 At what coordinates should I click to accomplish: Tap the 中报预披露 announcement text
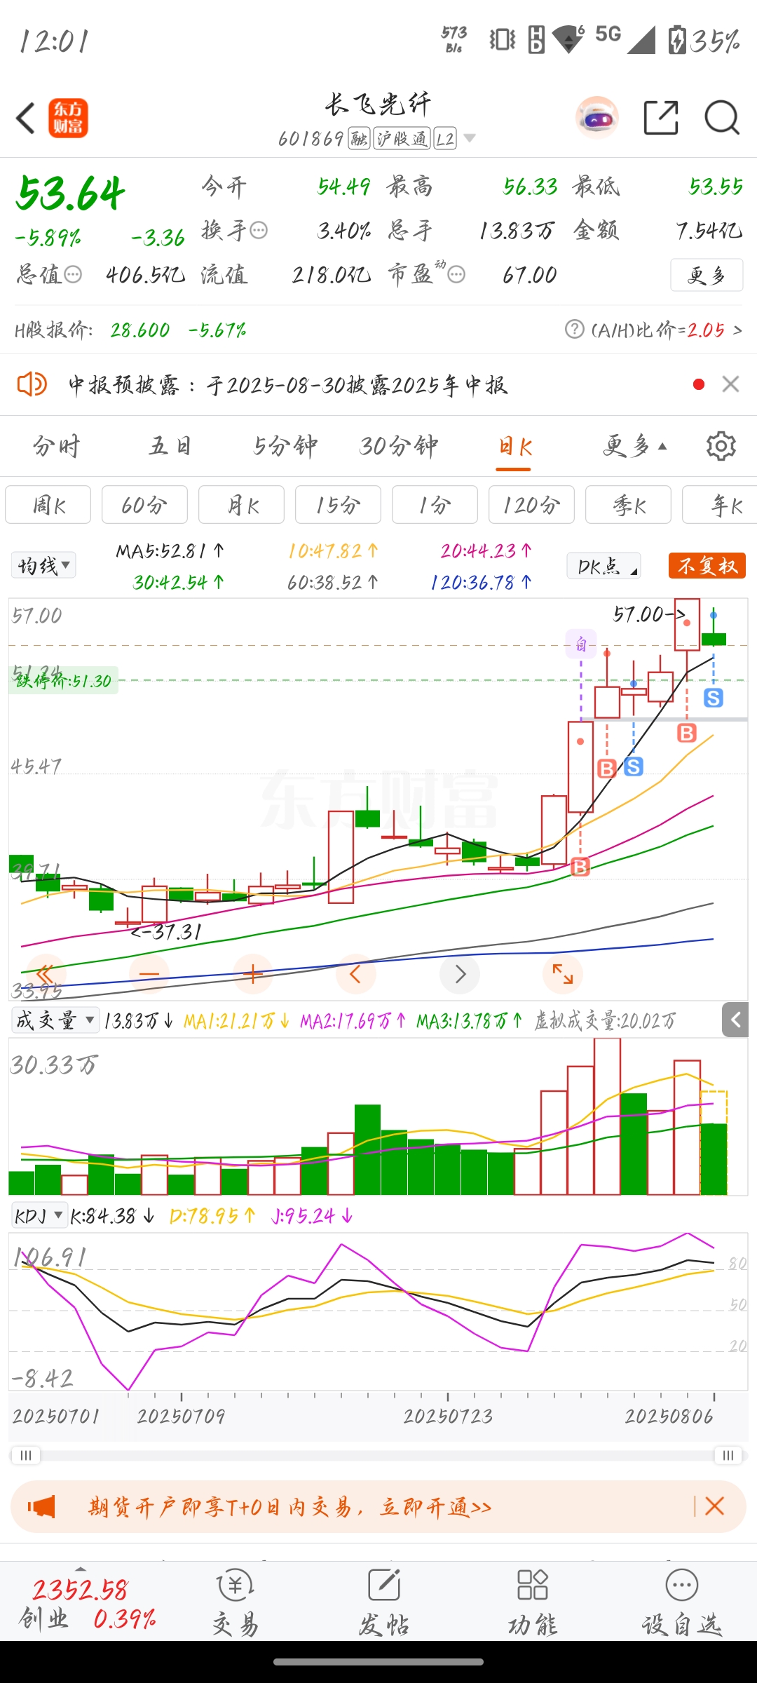tap(287, 384)
